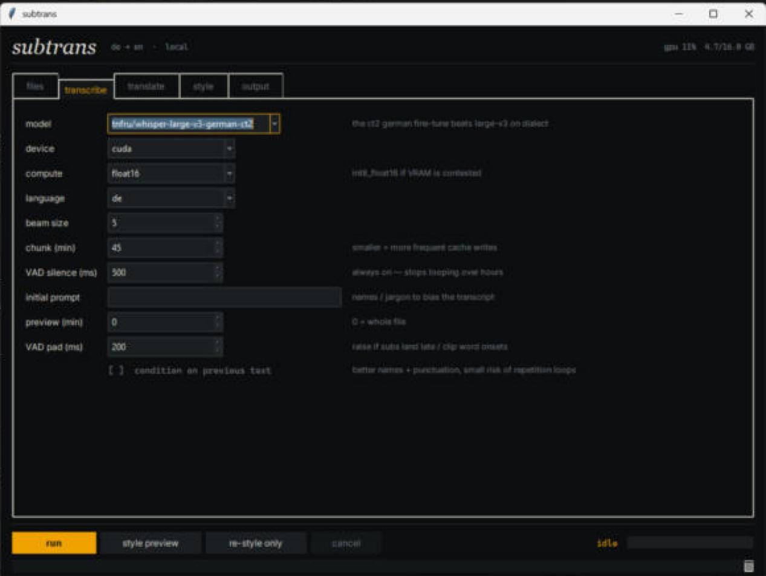
Task: Click beam size spinbox arrows
Action: tap(218, 223)
